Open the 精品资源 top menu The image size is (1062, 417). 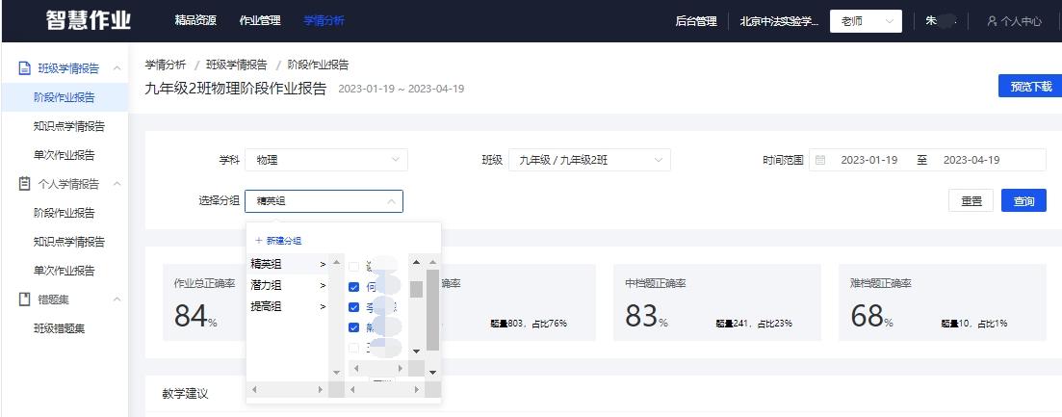tap(195, 20)
